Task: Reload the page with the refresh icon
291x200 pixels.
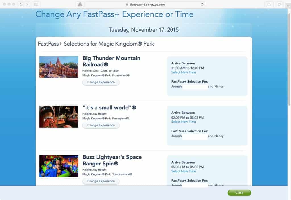Action: point(202,5)
